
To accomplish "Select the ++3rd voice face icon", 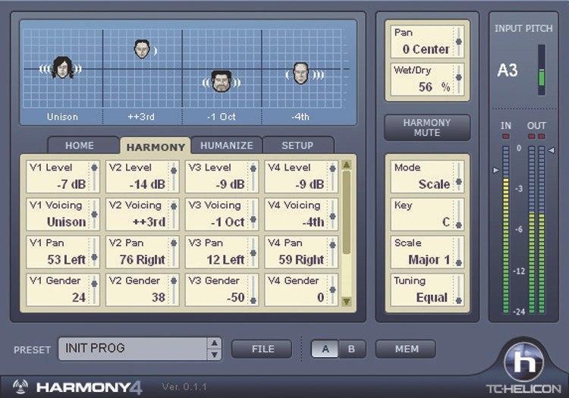I will coord(142,50).
